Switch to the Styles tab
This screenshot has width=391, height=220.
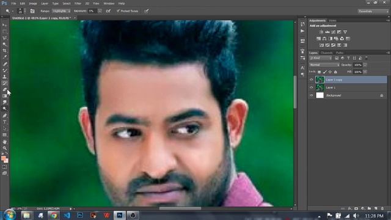pos(332,20)
